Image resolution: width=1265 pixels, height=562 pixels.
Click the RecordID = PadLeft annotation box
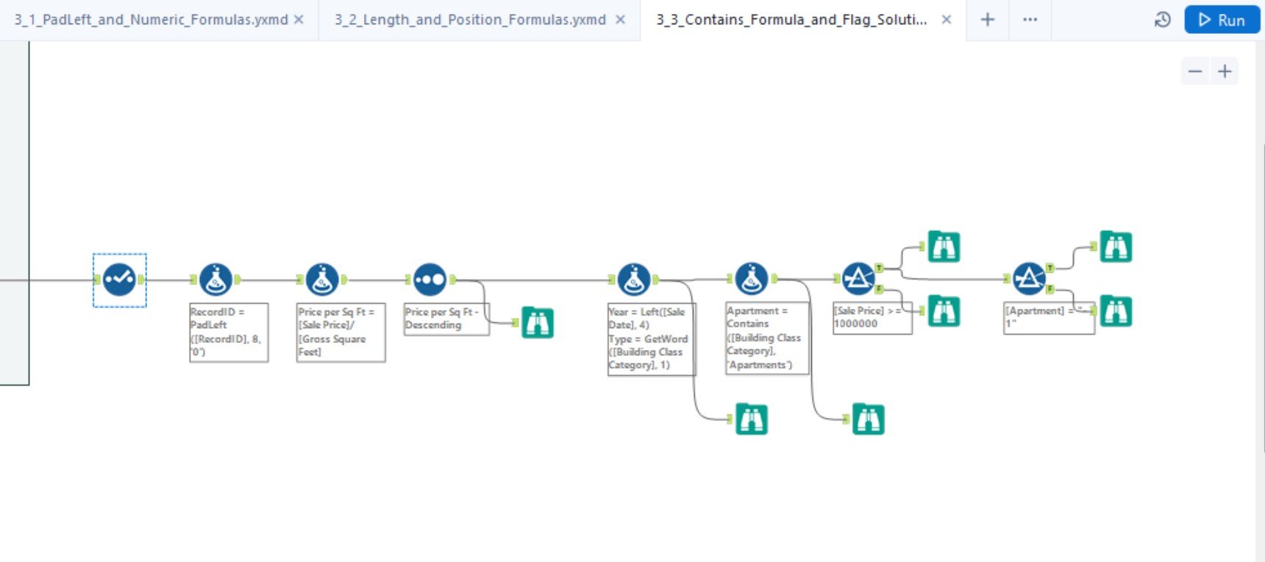coord(229,332)
